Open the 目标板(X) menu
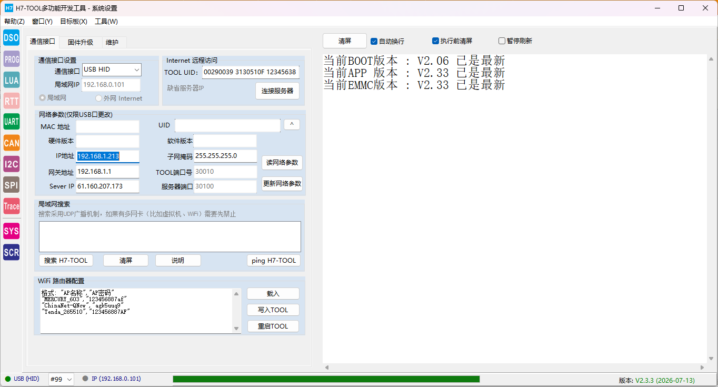Viewport: 718px width, 387px height. pyautogui.click(x=74, y=22)
